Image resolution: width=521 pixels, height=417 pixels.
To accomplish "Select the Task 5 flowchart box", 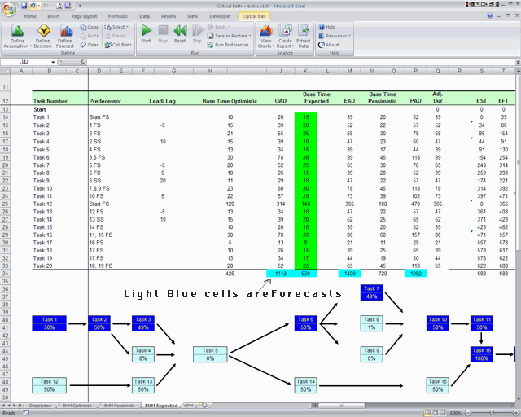I will [210, 354].
